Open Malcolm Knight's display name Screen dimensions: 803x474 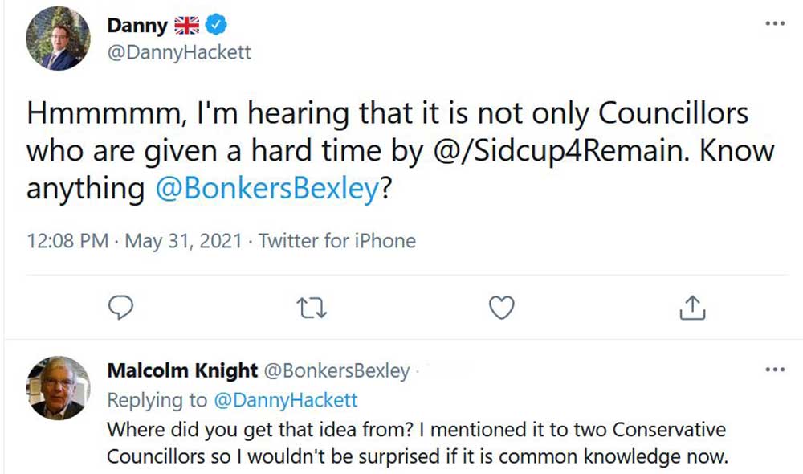182,370
